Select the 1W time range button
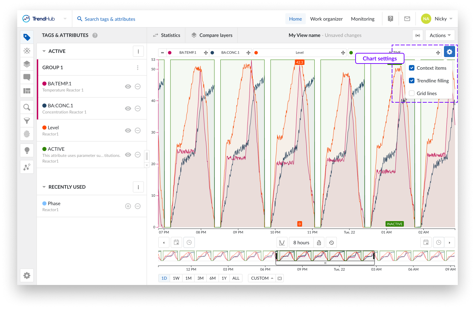Screen dimensions: 475x309 coord(176,278)
